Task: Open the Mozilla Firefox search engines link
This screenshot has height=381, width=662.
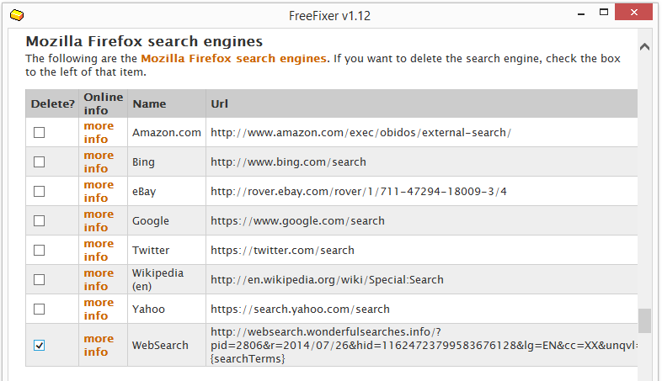Action: pyautogui.click(x=233, y=59)
